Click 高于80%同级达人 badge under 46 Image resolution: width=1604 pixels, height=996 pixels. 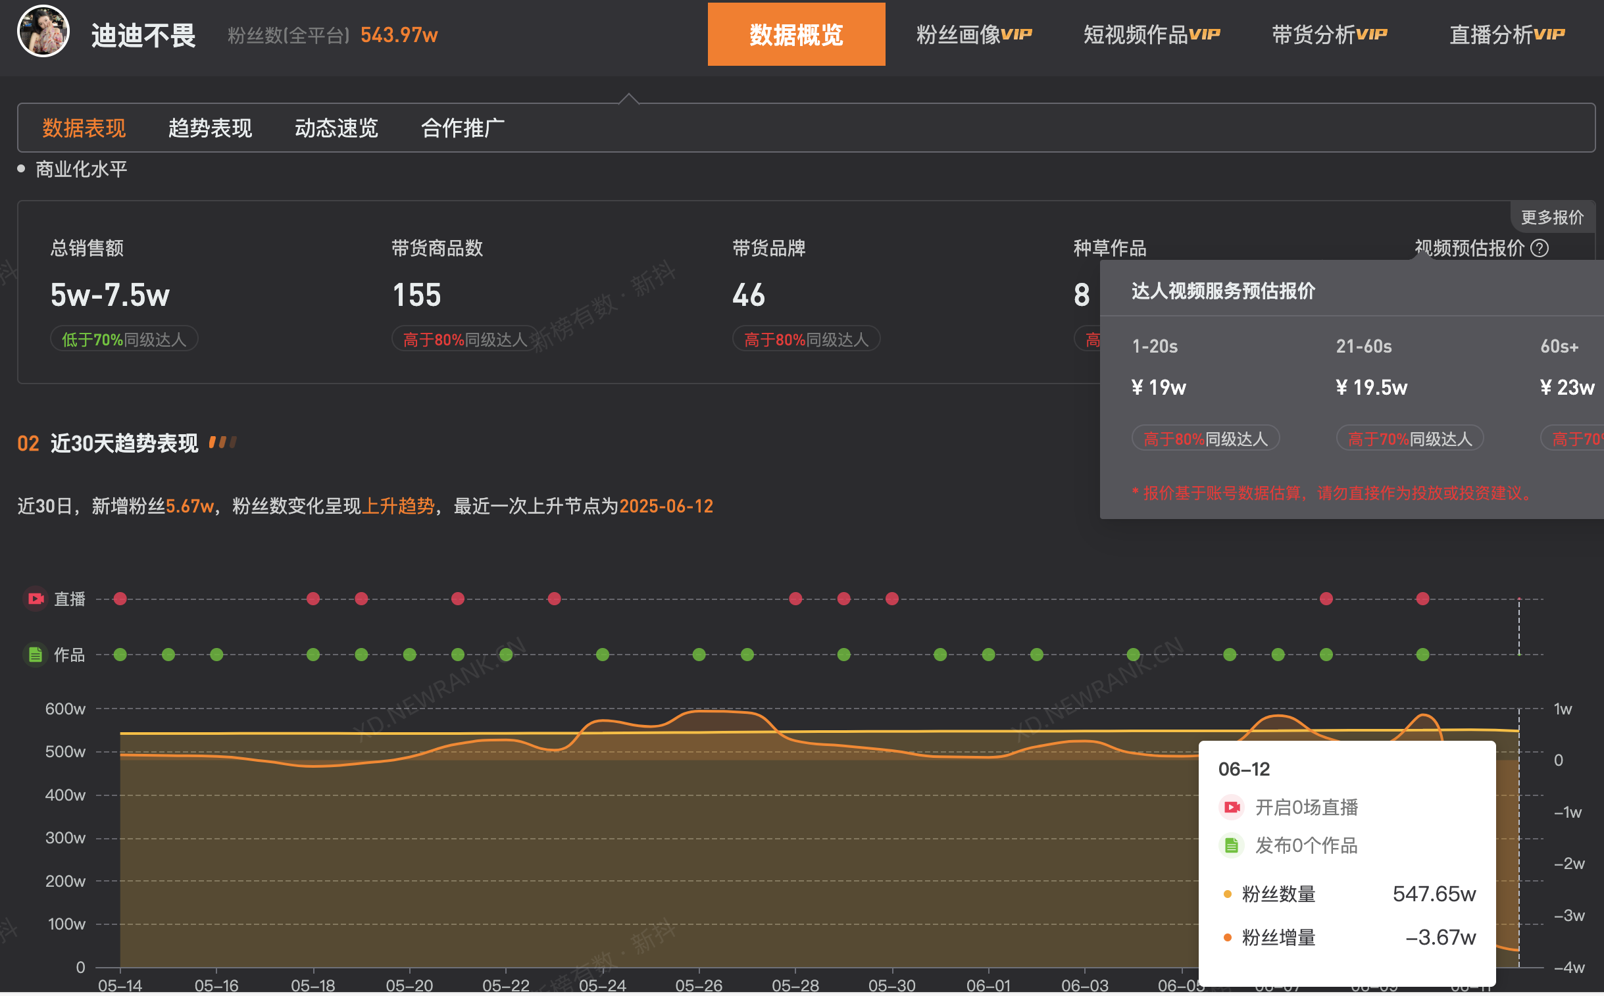pyautogui.click(x=807, y=339)
